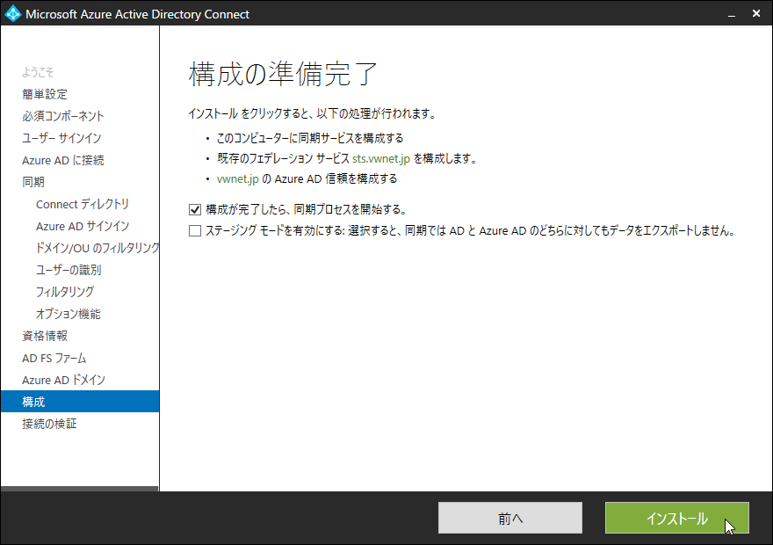
Task: Select ようこそ step in sidebar
Action: click(x=38, y=72)
